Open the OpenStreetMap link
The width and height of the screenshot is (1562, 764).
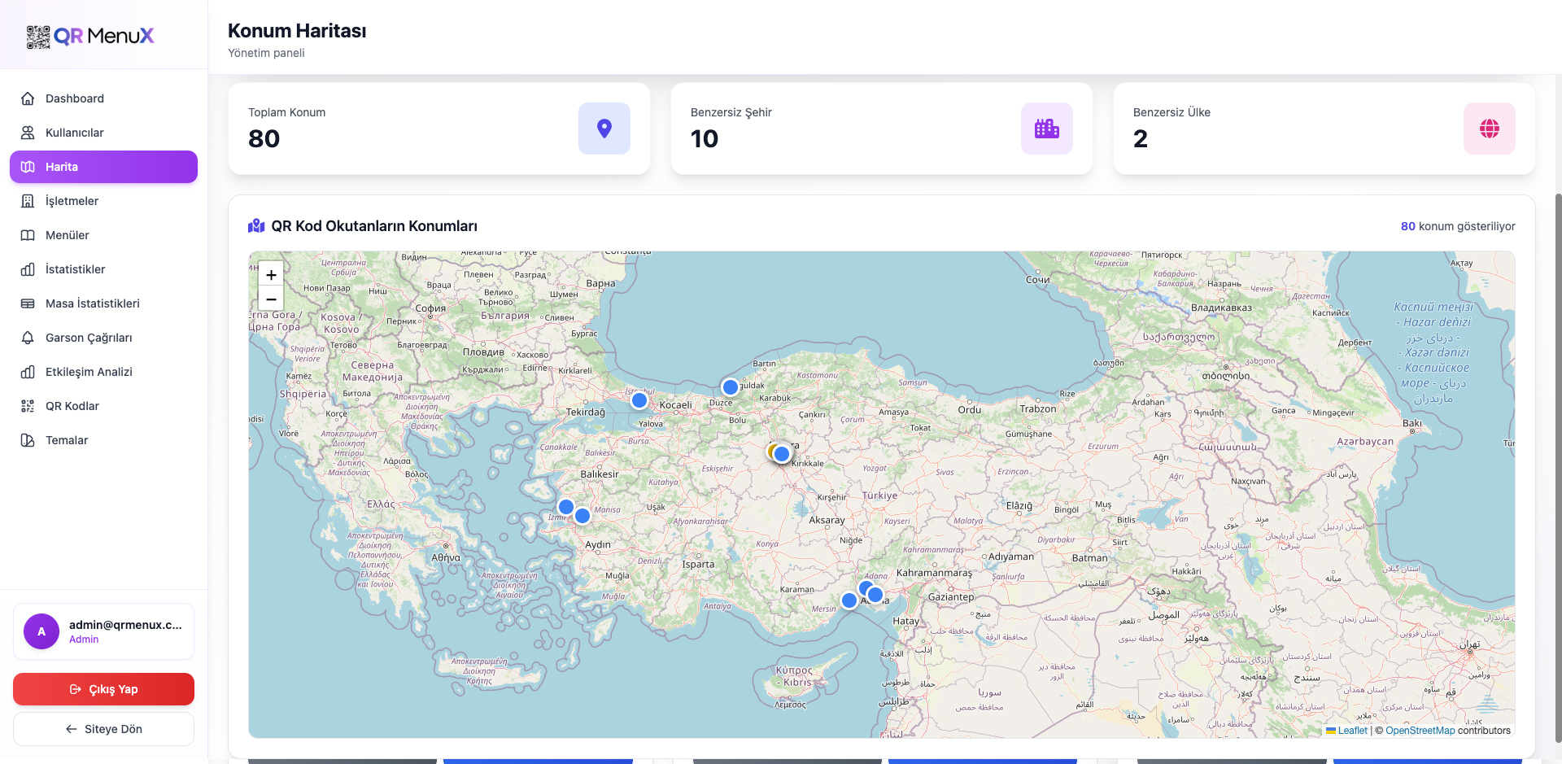(x=1420, y=731)
